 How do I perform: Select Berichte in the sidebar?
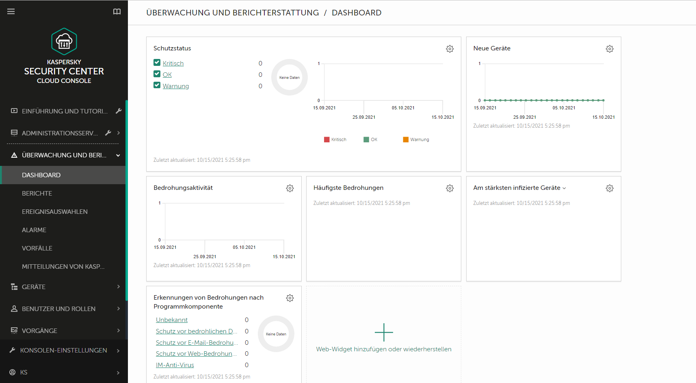tap(37, 193)
